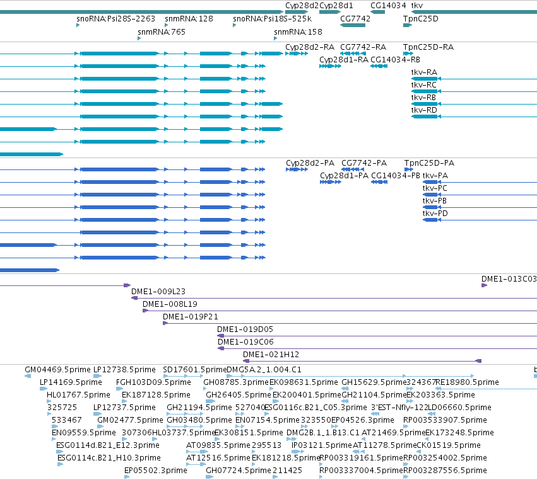Click the DME1-019C06 BAC label
This screenshot has width=537, height=480.
245,342
